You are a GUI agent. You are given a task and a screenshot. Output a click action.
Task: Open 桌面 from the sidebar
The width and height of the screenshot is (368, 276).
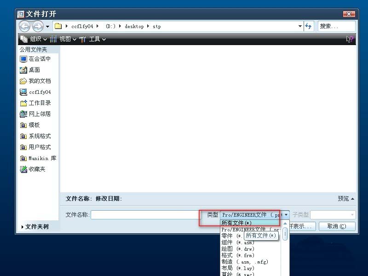33,69
